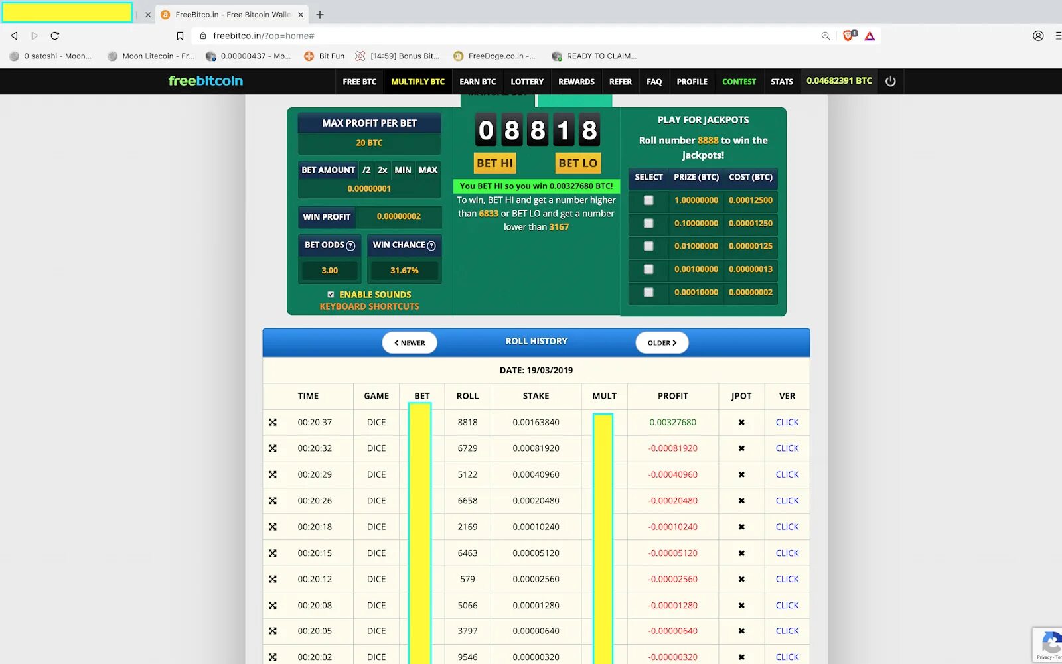The image size is (1062, 664).
Task: Open the READY TO CLAIM bookmark
Action: click(x=594, y=56)
